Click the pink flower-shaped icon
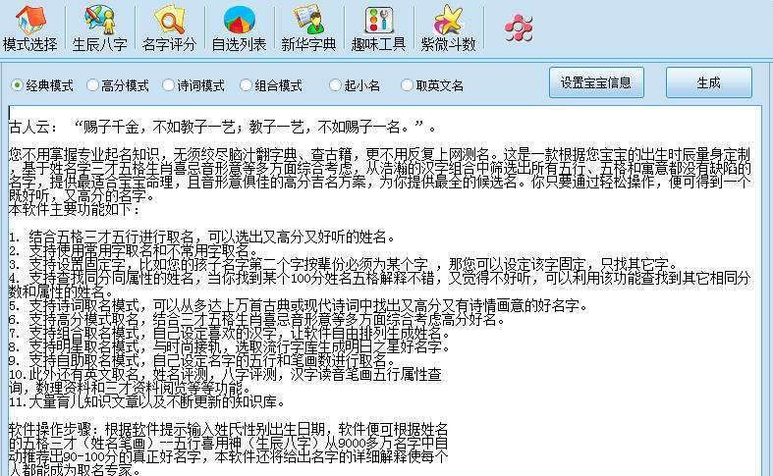Viewport: 773px width, 476px height. click(519, 27)
